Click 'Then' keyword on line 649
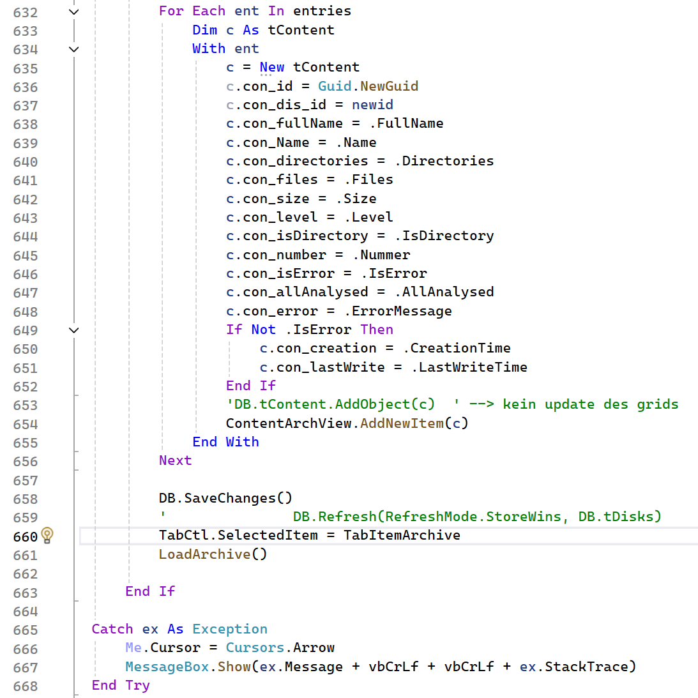The image size is (698, 698). click(377, 330)
